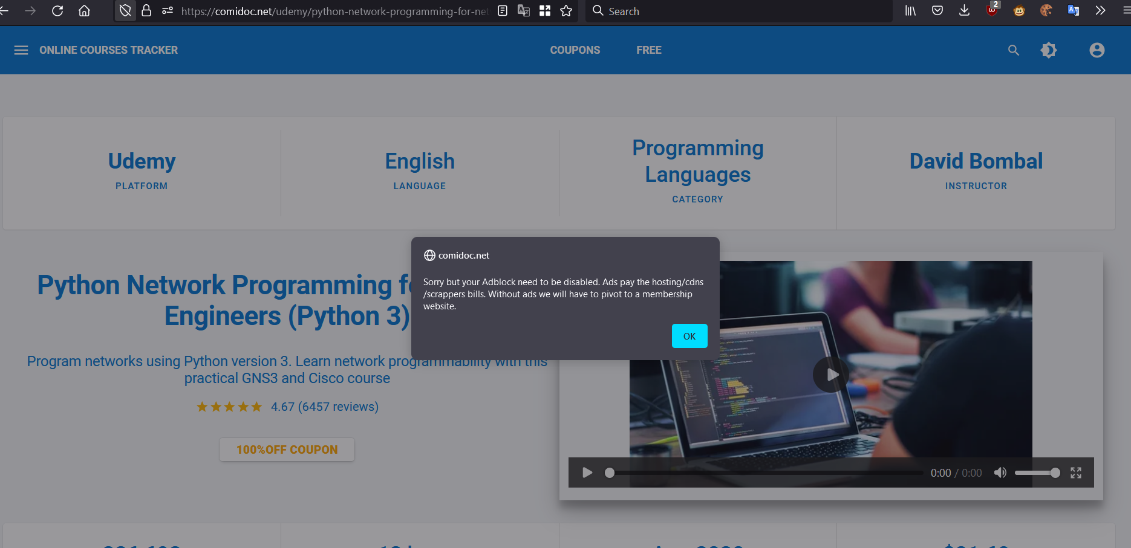
Task: Click the large play overlay on video
Action: (831, 375)
